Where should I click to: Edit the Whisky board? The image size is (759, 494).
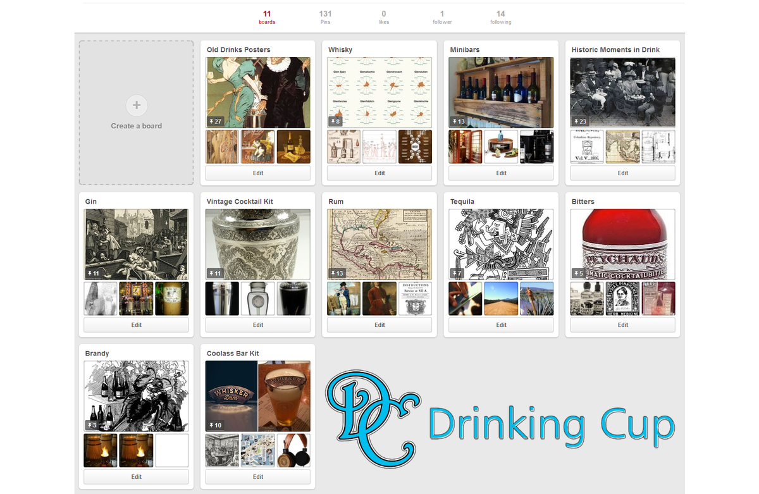pyautogui.click(x=379, y=173)
